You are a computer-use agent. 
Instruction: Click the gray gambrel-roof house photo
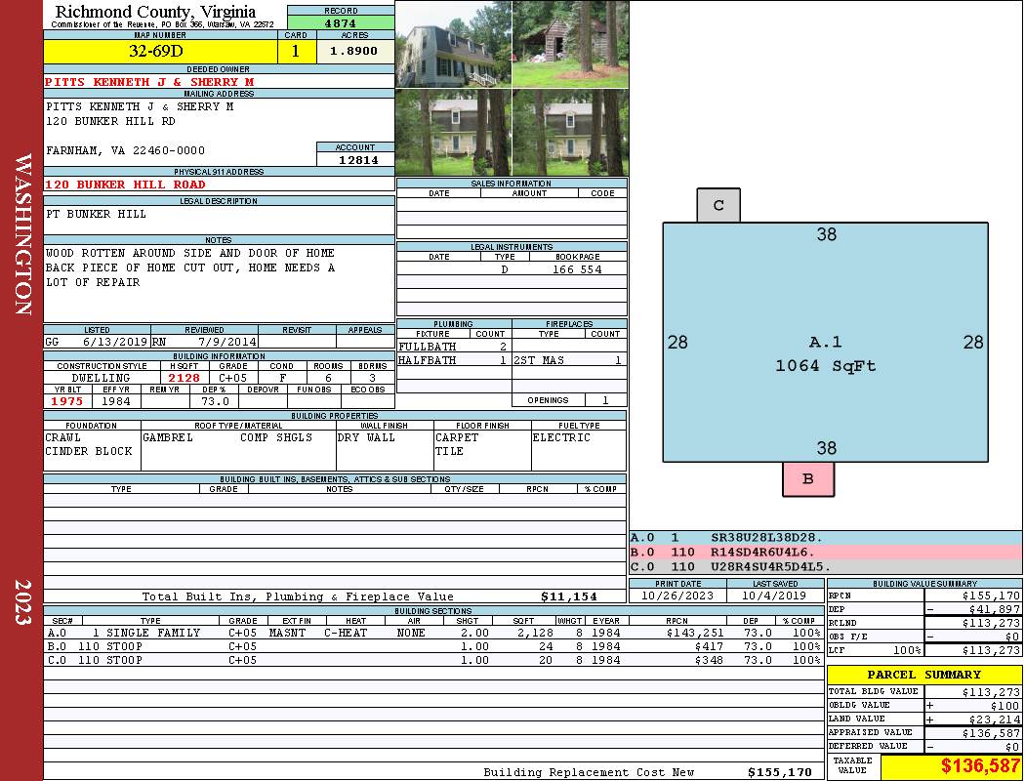[x=453, y=44]
